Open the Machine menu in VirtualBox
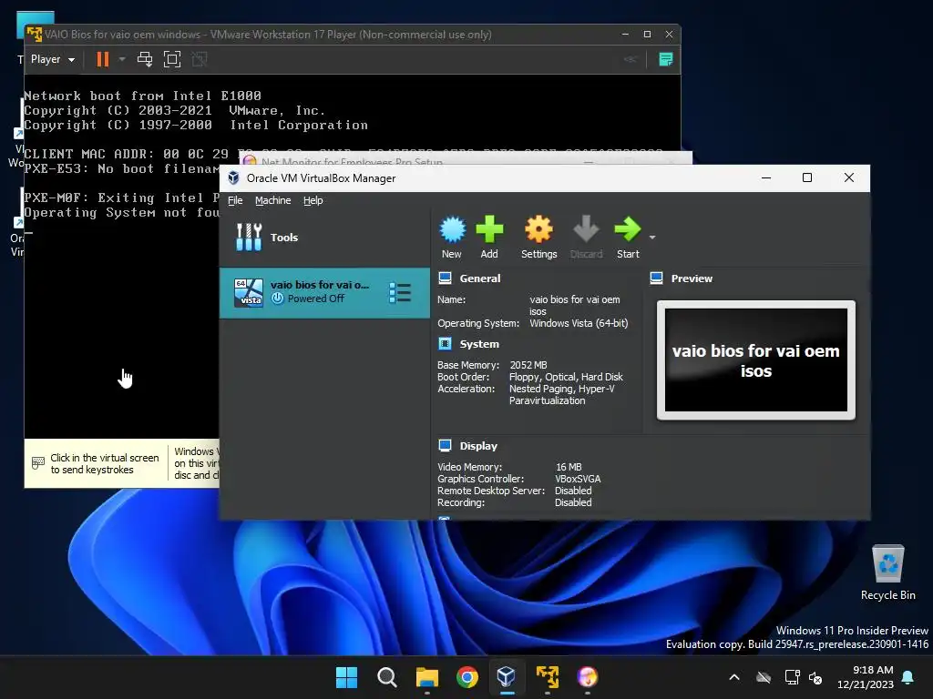 [273, 200]
